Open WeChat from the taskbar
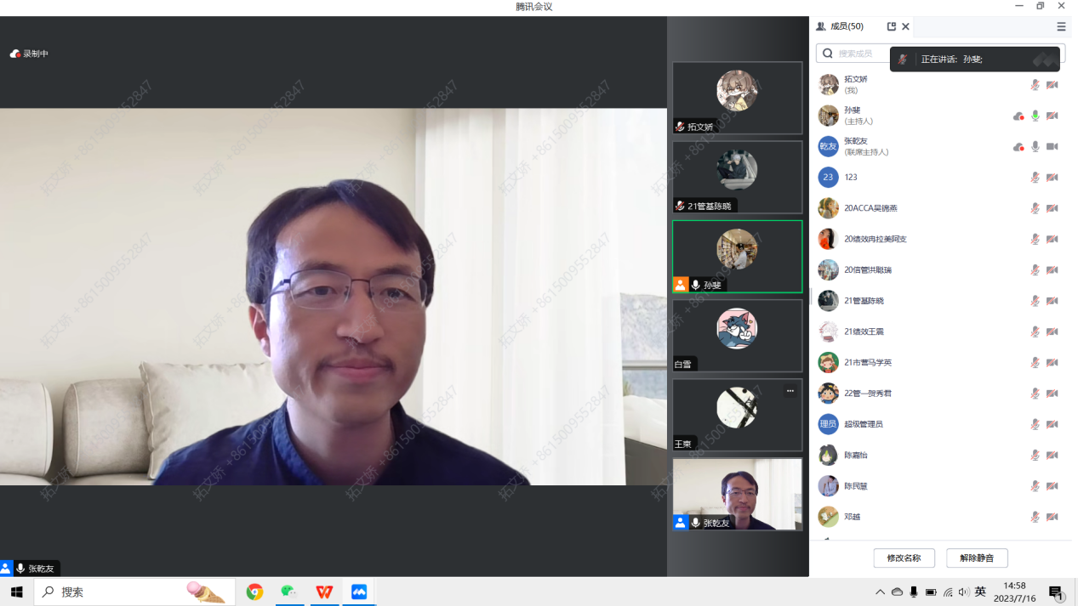Viewport: 1078px width, 606px height. point(289,592)
